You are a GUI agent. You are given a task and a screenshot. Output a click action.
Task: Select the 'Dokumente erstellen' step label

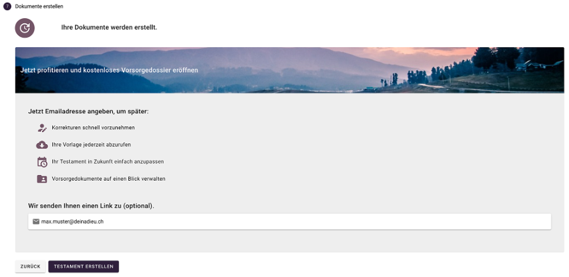click(39, 6)
